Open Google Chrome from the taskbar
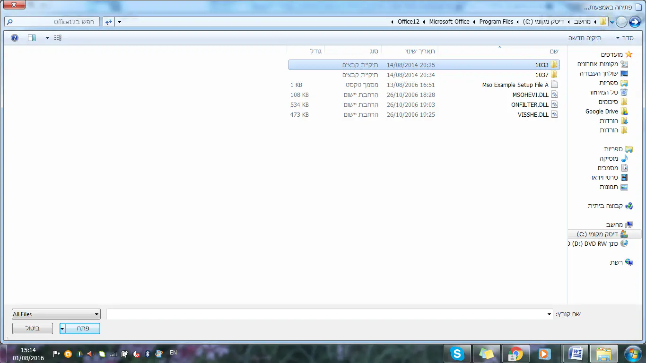646x363 pixels. [515, 354]
